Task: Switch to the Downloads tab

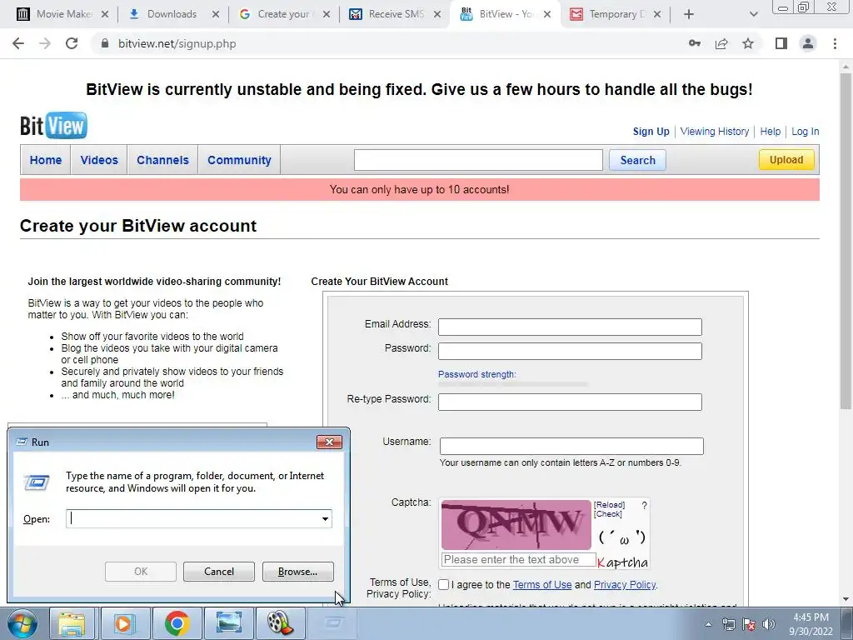Action: click(172, 14)
